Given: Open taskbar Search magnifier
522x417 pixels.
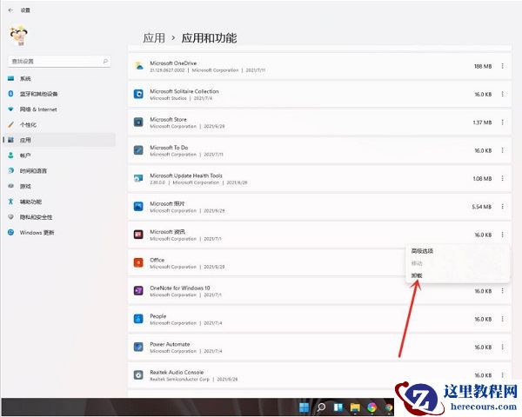Looking at the screenshot, I should [321, 407].
